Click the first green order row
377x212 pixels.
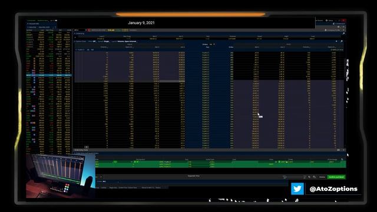tap(220, 162)
